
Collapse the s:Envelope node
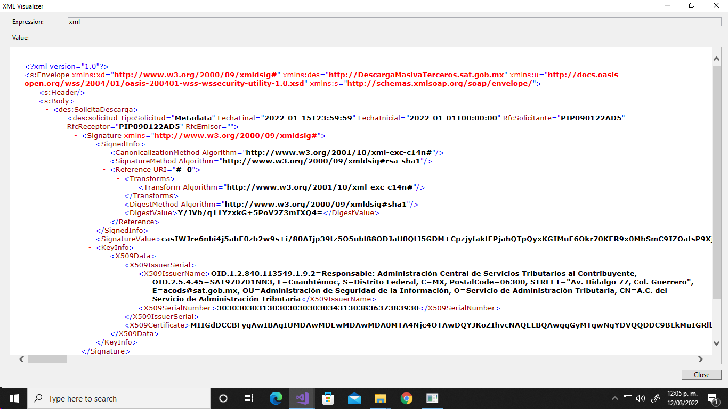[x=19, y=75]
